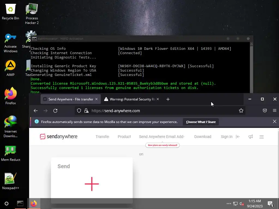Click the HWID Activation window title bar
Viewport: 279px width, 209px height.
[142, 39]
